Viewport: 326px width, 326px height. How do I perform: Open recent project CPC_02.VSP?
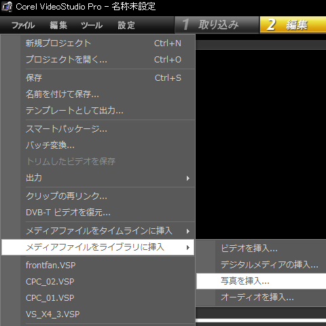pos(98,281)
